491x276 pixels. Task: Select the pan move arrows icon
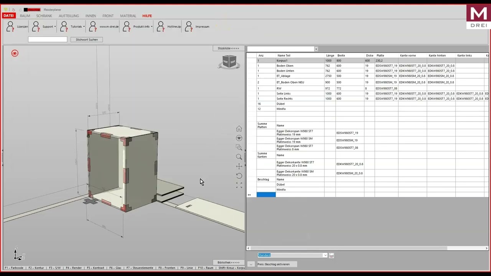coord(239,166)
